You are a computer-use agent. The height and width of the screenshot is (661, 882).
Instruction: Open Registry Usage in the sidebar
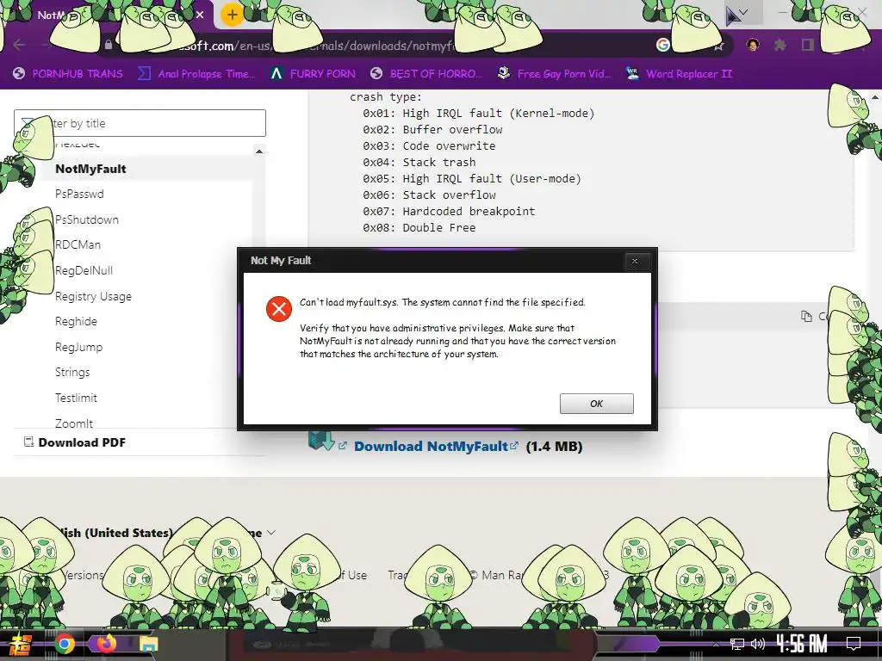(93, 296)
